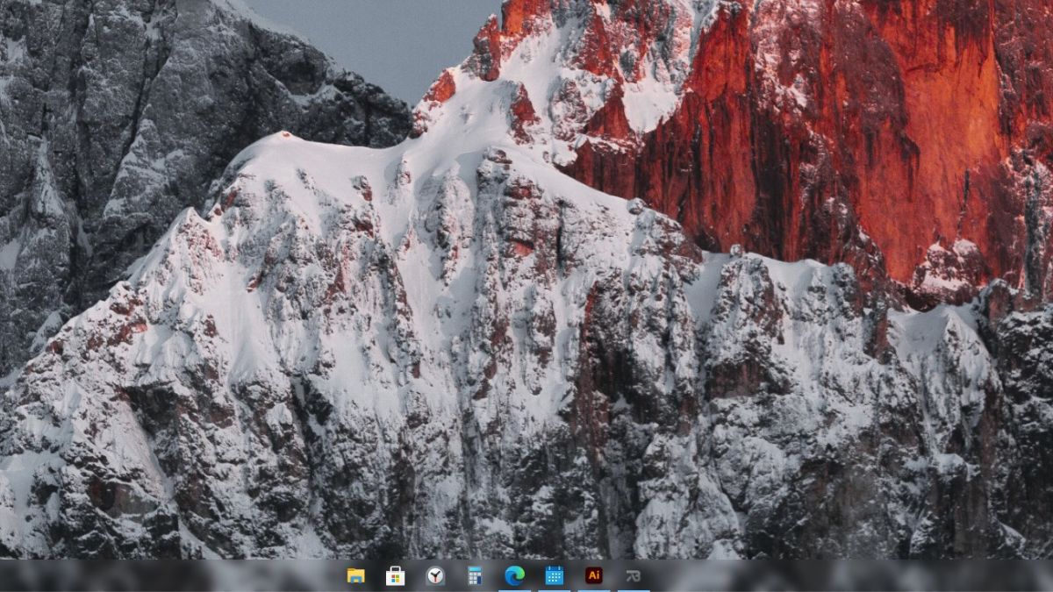
Task: Launch Microsoft Store from the taskbar
Action: click(396, 576)
